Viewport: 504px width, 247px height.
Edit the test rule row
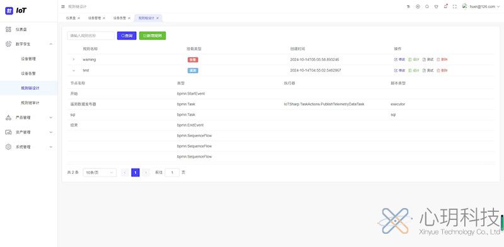(x=399, y=70)
